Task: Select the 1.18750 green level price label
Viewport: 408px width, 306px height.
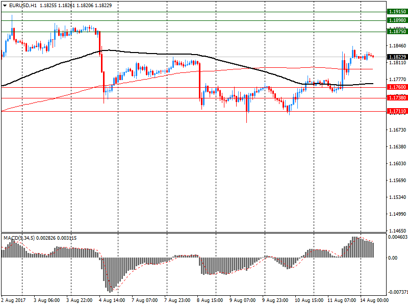Action: tap(397, 32)
